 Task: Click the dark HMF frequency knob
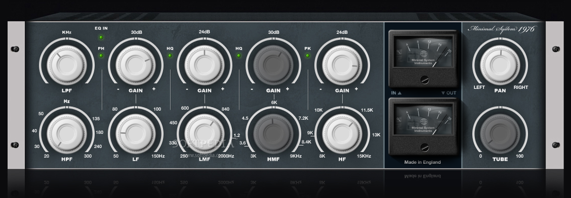pyautogui.click(x=273, y=134)
